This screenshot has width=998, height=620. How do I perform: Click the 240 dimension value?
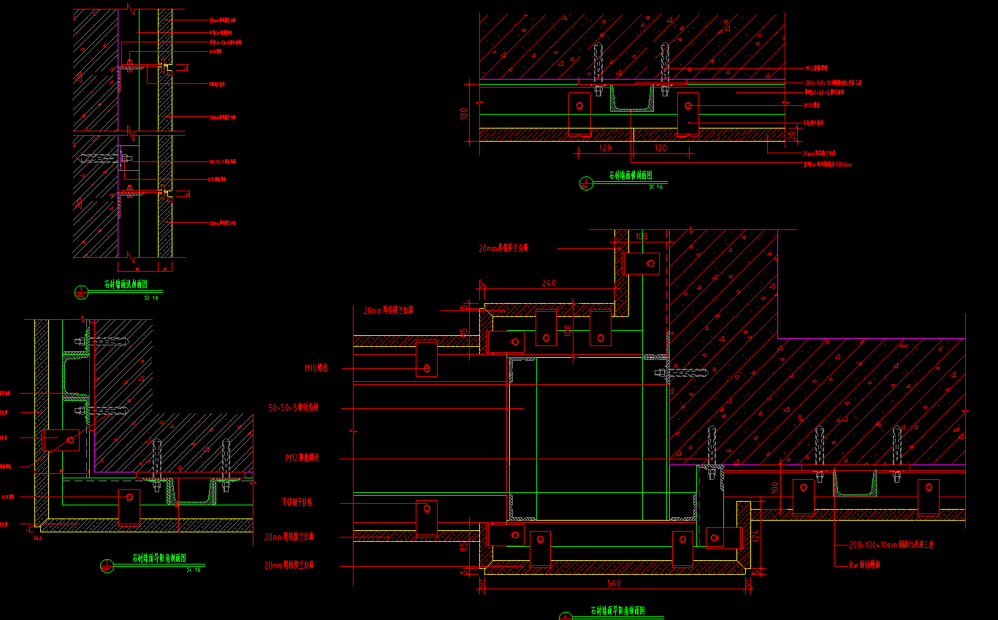[549, 283]
